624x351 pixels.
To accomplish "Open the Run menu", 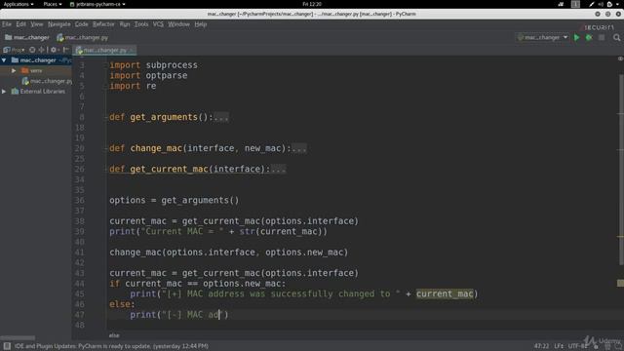I will [125, 24].
